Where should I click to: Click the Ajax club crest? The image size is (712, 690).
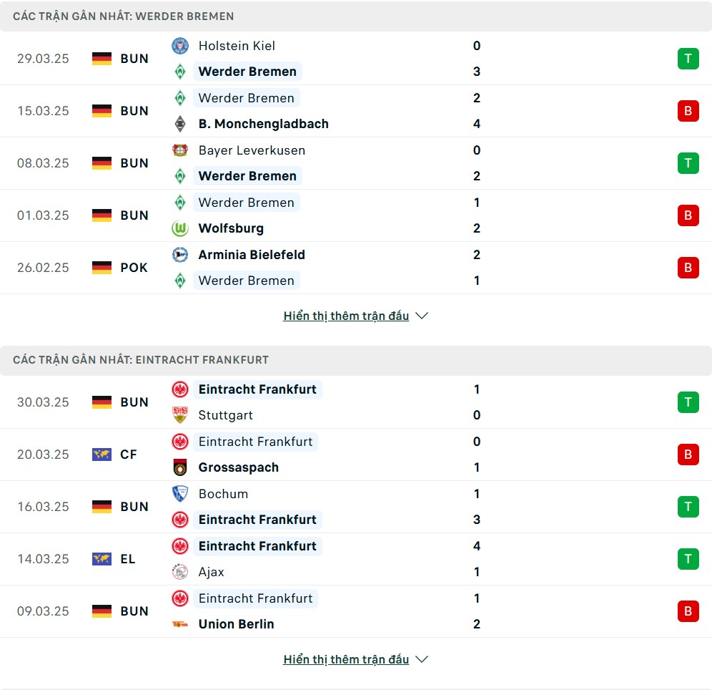click(180, 572)
